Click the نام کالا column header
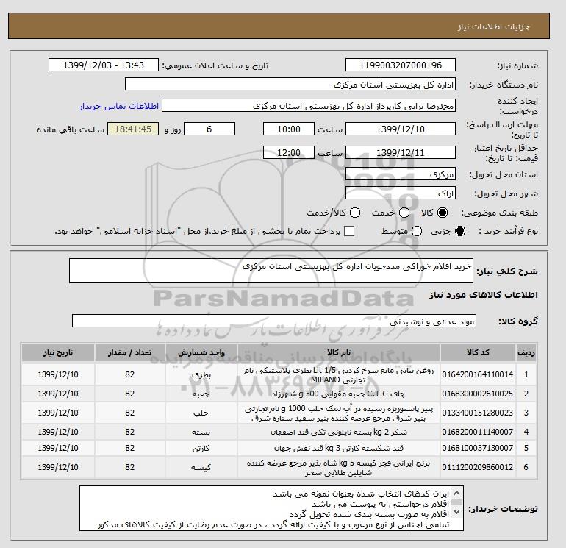The width and height of the screenshot is (566, 548). click(x=339, y=352)
